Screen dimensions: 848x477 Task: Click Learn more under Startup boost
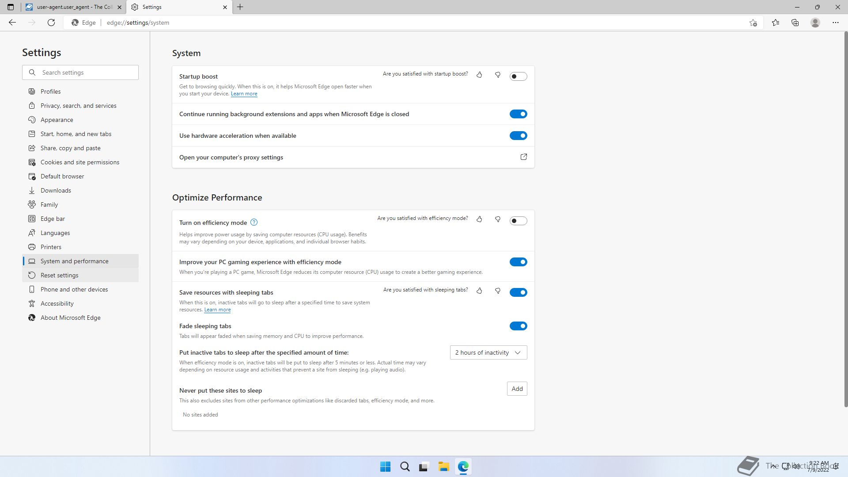coord(244,94)
